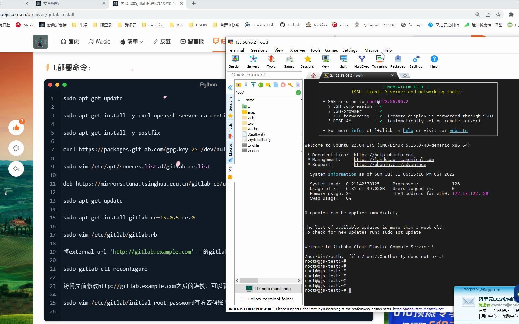Confirm the /root/ path with green check

tap(298, 93)
